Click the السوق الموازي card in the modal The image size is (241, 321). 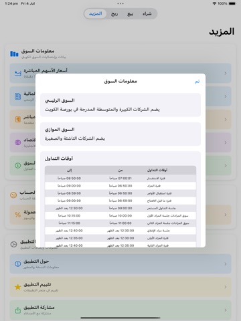120,134
